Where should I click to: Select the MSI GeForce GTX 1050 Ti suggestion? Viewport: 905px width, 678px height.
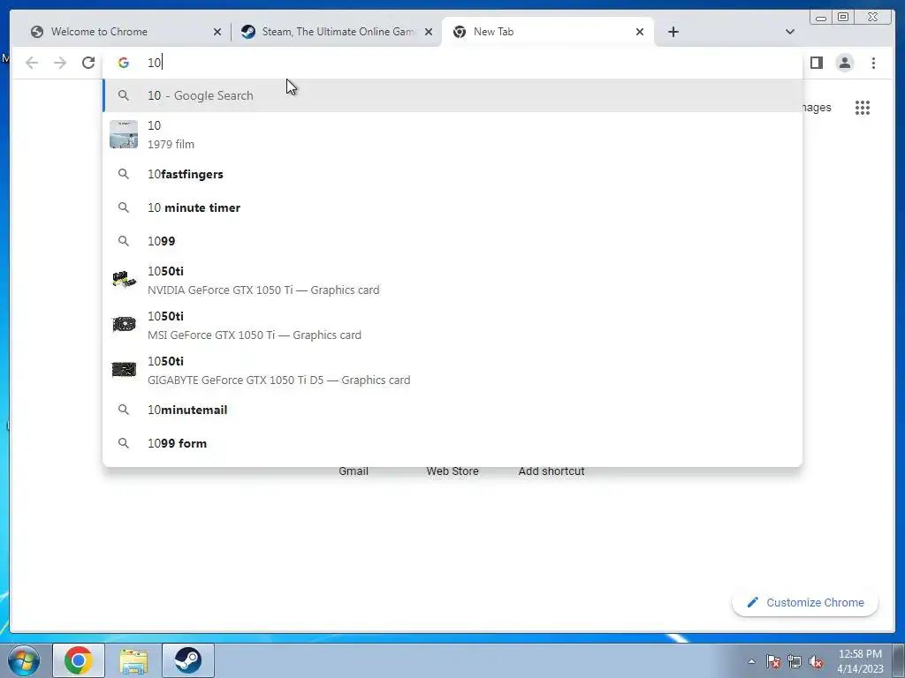(x=452, y=325)
